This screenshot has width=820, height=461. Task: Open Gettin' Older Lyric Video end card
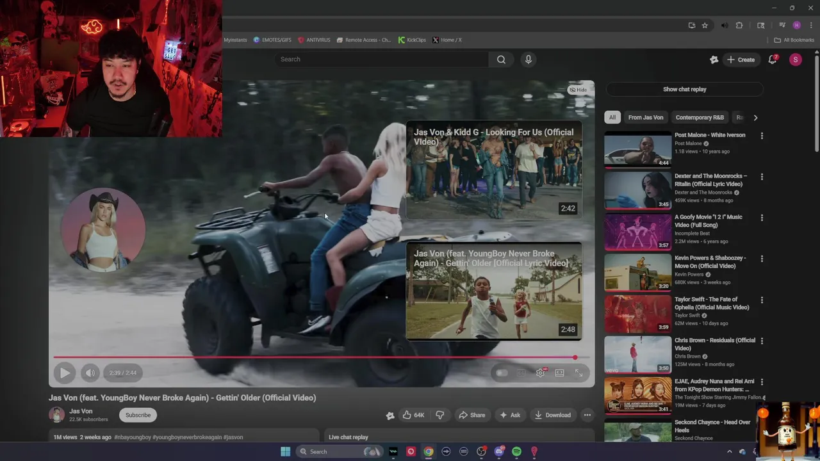point(494,291)
